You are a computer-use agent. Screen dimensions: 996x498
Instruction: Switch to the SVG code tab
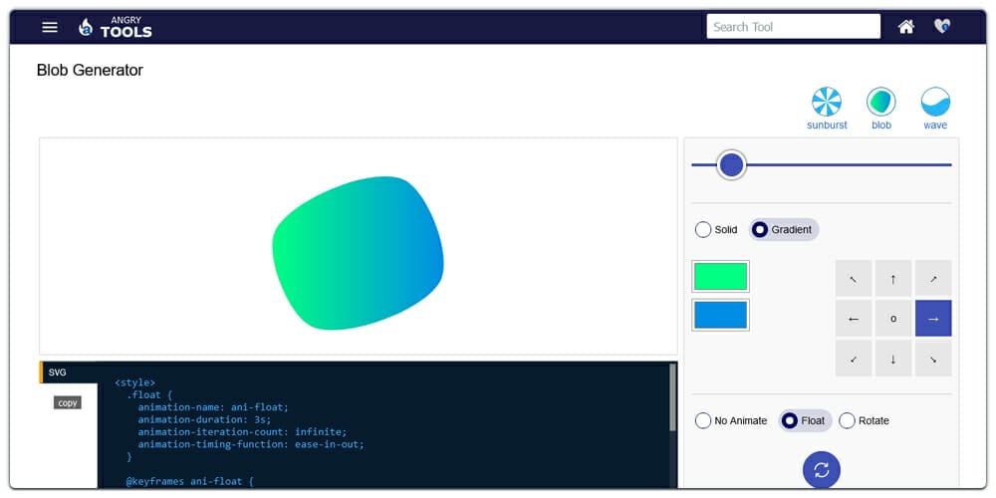58,373
